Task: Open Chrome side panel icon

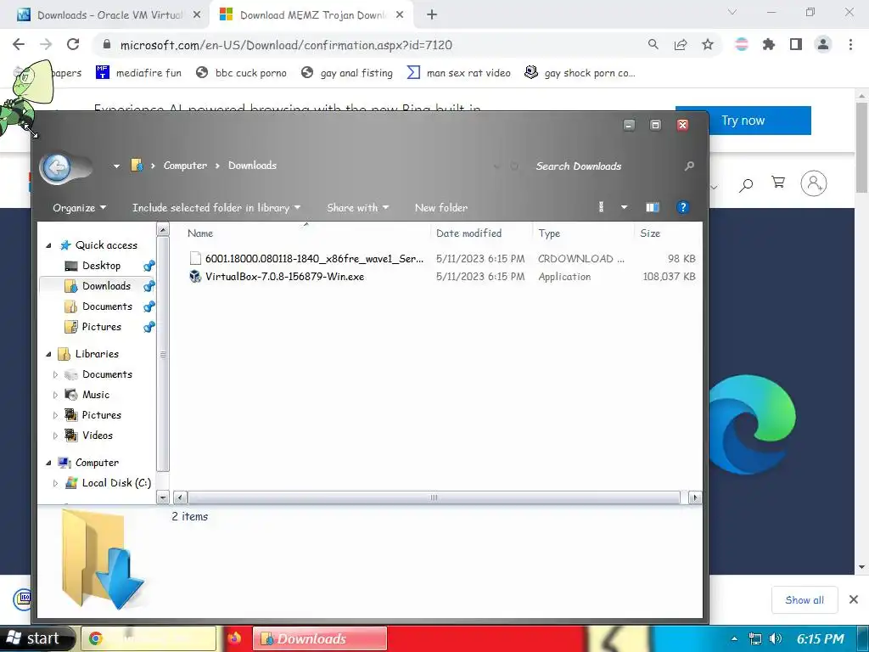Action: (796, 44)
